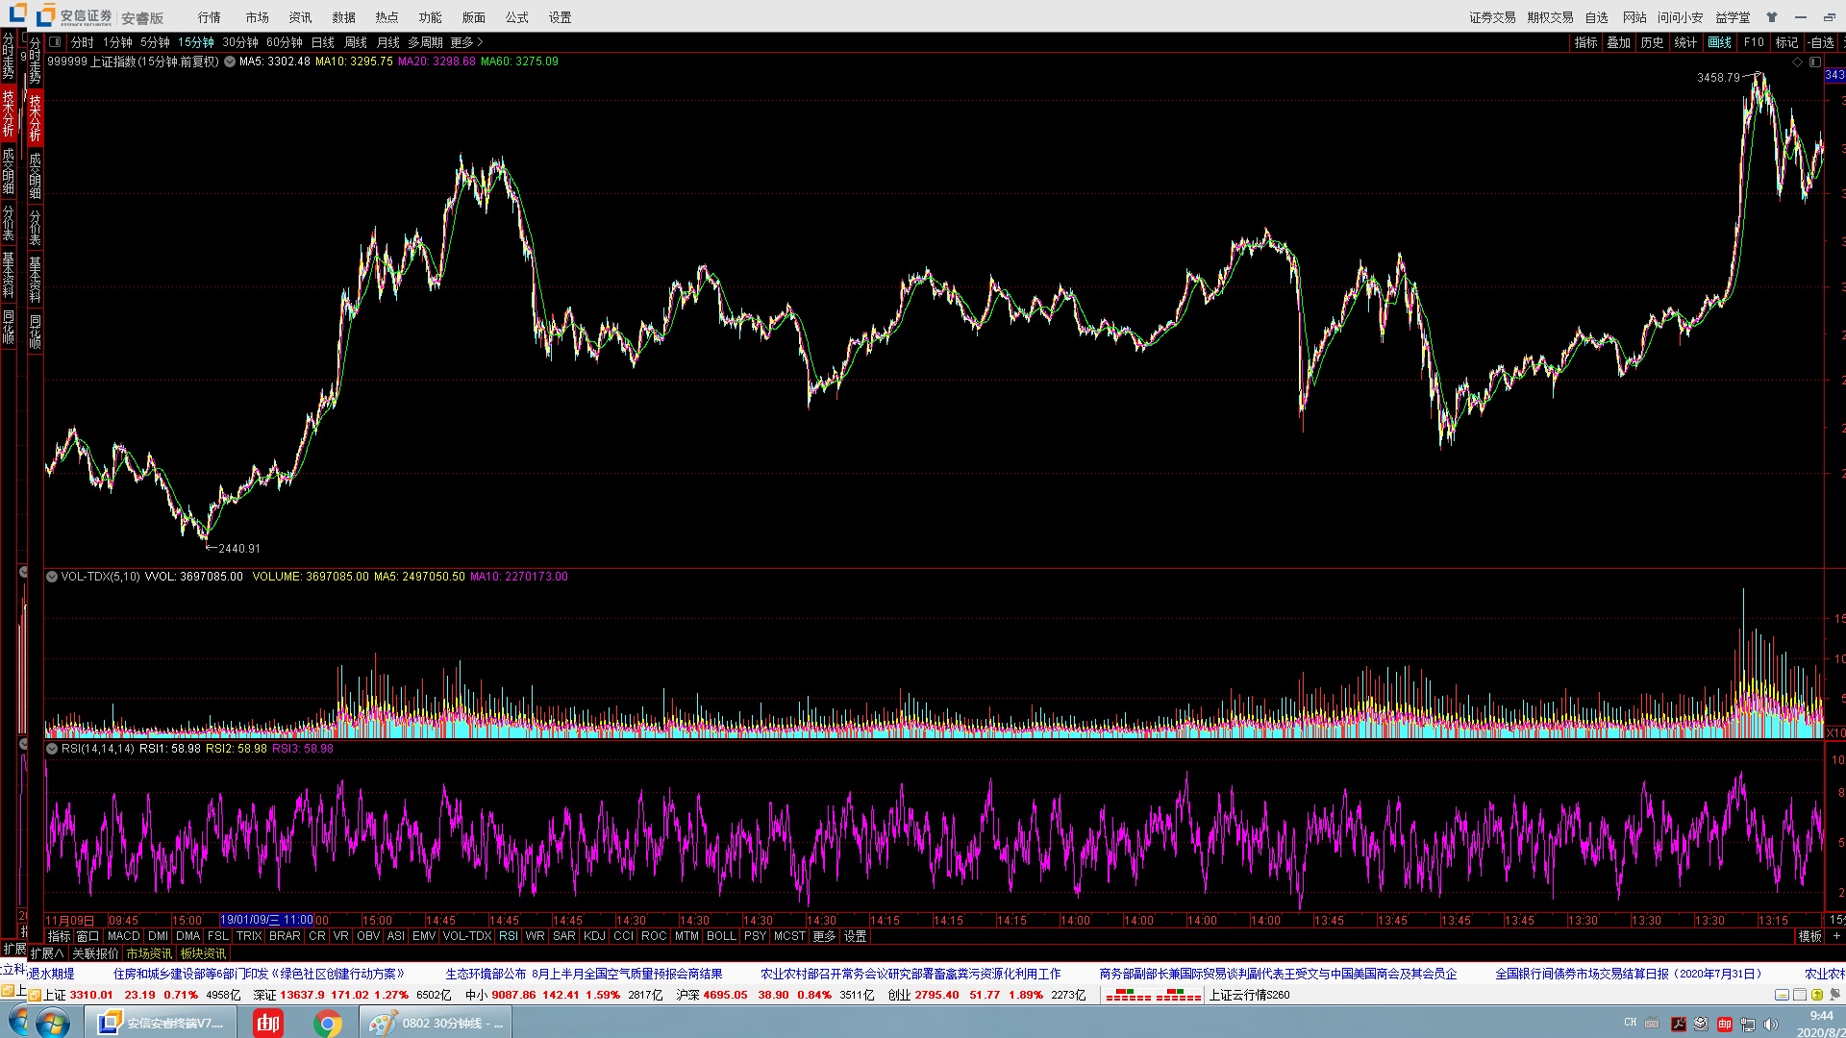
Task: Open the 行情 menu
Action: click(209, 17)
